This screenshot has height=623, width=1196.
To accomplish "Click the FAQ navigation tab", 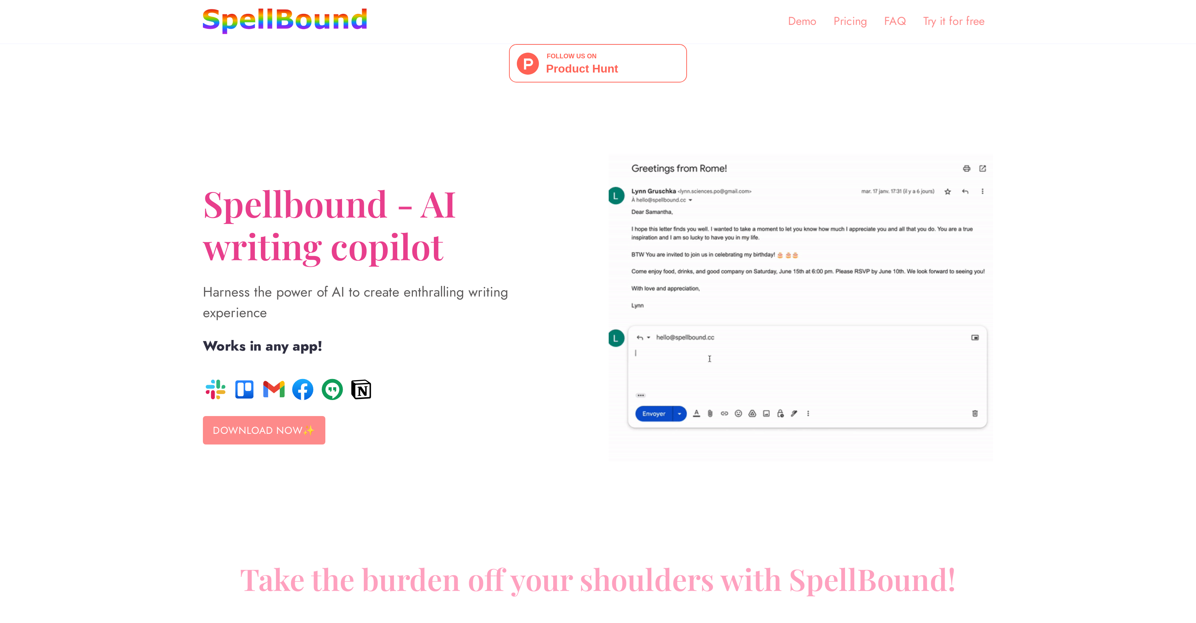I will pos(895,21).
